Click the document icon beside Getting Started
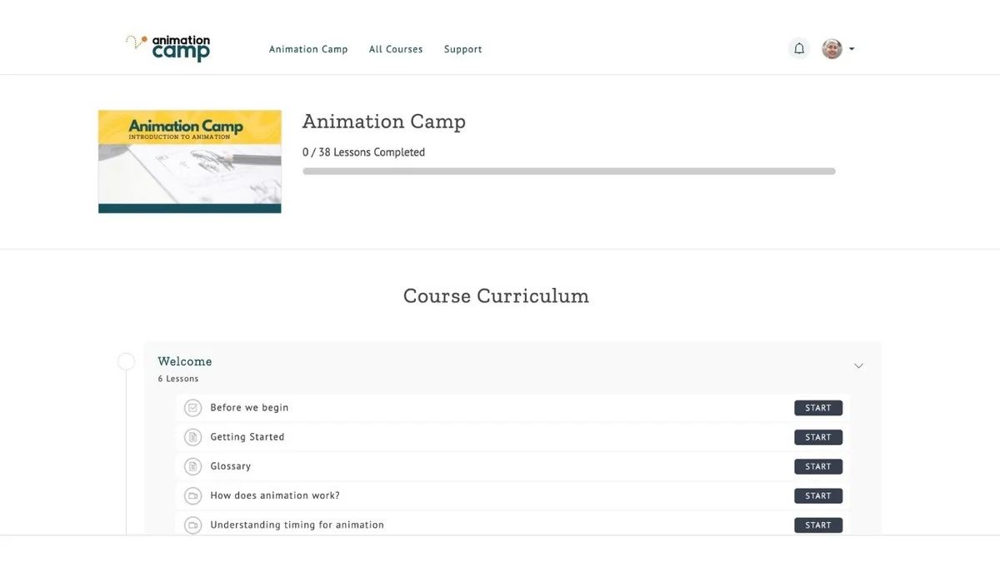The image size is (1000, 562). point(192,437)
